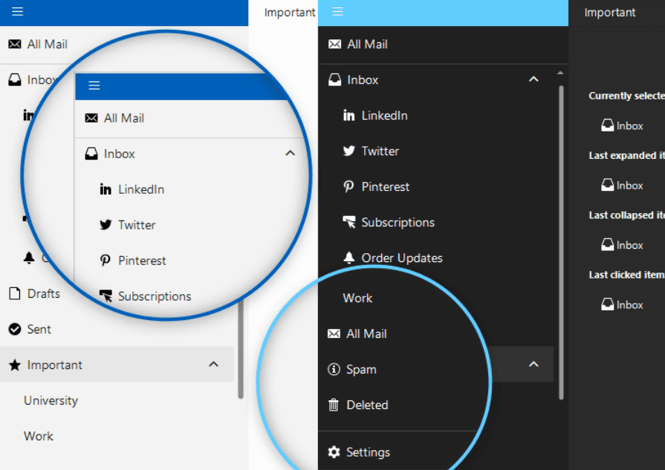Click Inbox under Currently selected
Image resolution: width=665 pixels, height=470 pixels.
(x=622, y=126)
